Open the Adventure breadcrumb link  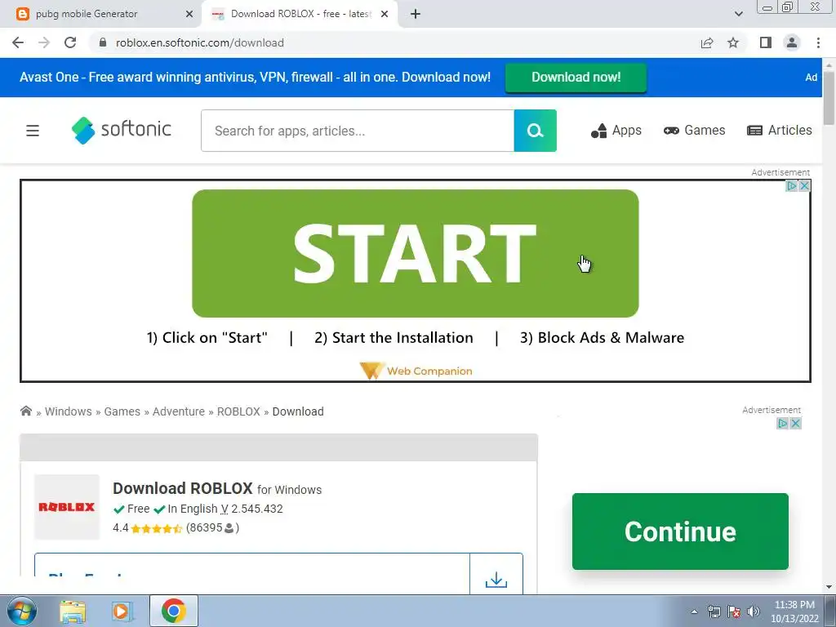click(x=179, y=411)
